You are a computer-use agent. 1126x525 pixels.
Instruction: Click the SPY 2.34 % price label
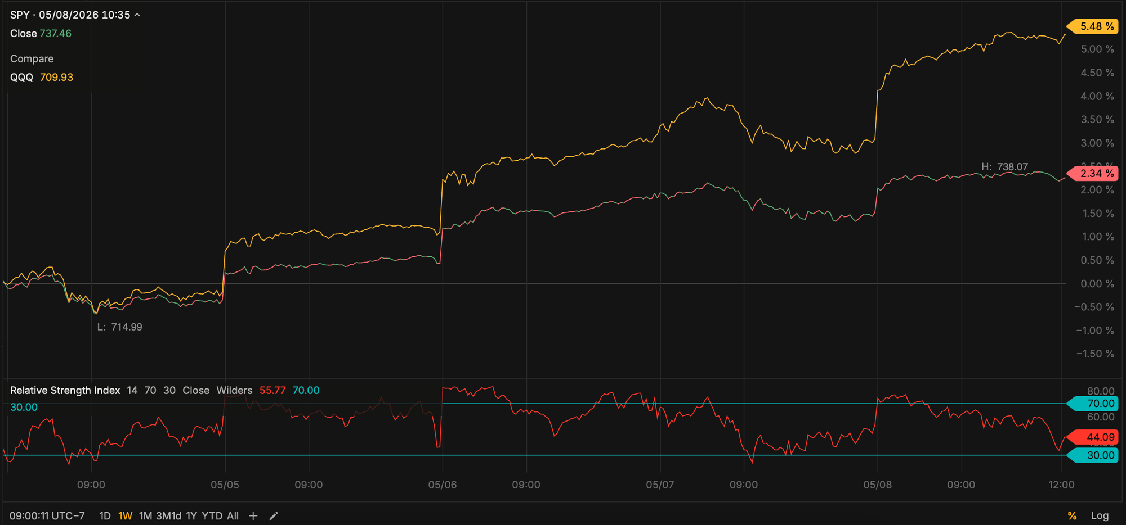pos(1093,173)
